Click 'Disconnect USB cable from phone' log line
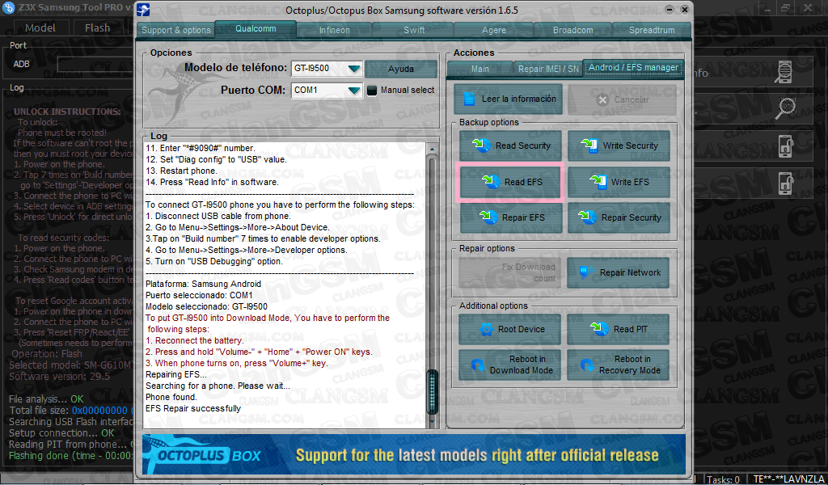This screenshot has height=485, width=828. (218, 216)
